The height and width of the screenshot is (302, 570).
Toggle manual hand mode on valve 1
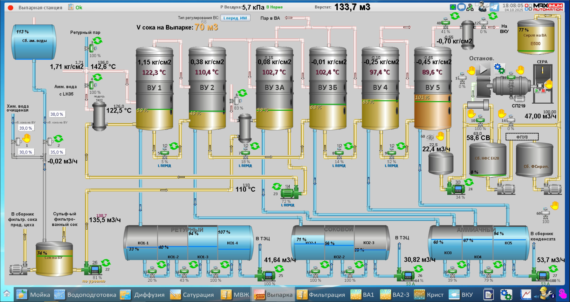tap(26, 138)
